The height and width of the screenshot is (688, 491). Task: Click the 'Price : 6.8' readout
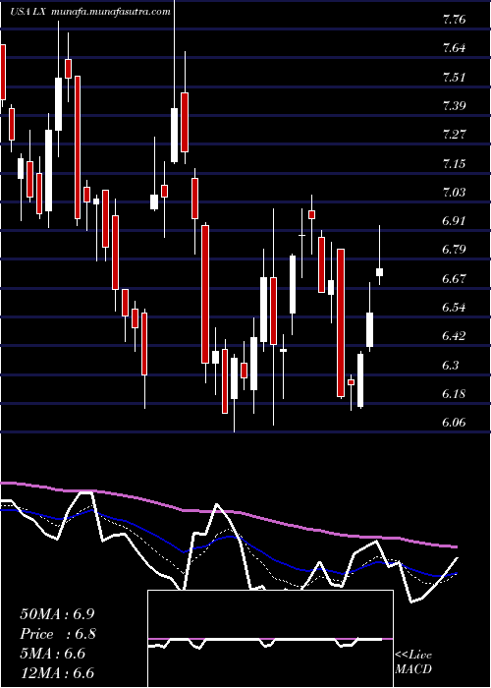tap(58, 634)
